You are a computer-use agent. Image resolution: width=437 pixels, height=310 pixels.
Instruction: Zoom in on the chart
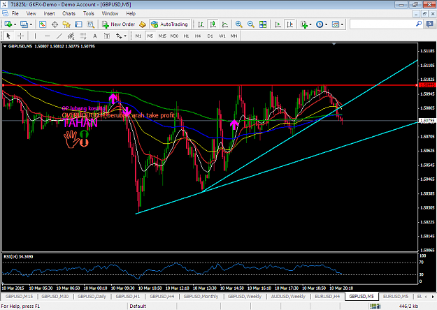pos(239,24)
